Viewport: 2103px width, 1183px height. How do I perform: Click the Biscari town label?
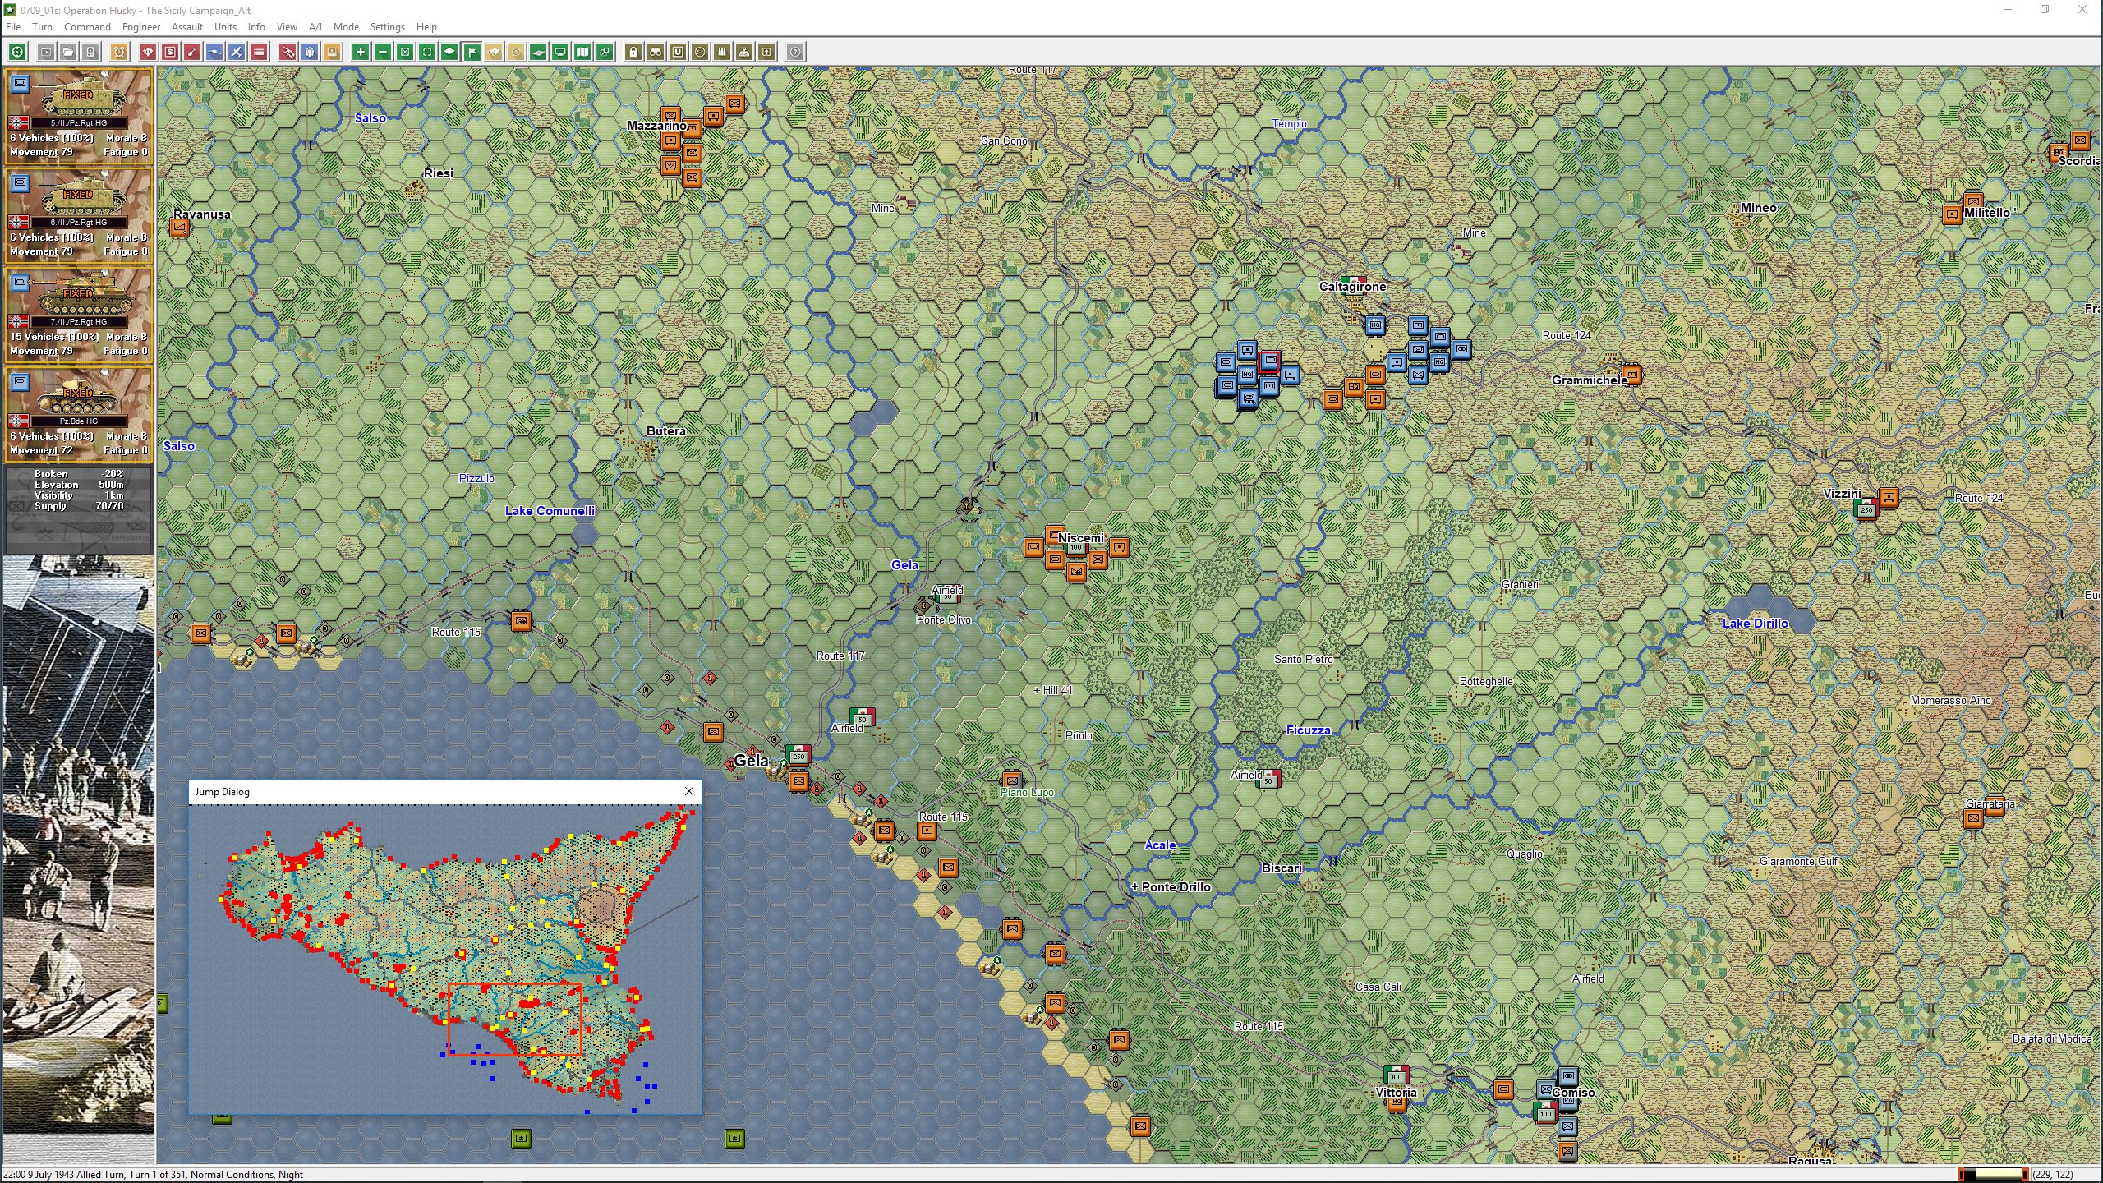tap(1282, 868)
